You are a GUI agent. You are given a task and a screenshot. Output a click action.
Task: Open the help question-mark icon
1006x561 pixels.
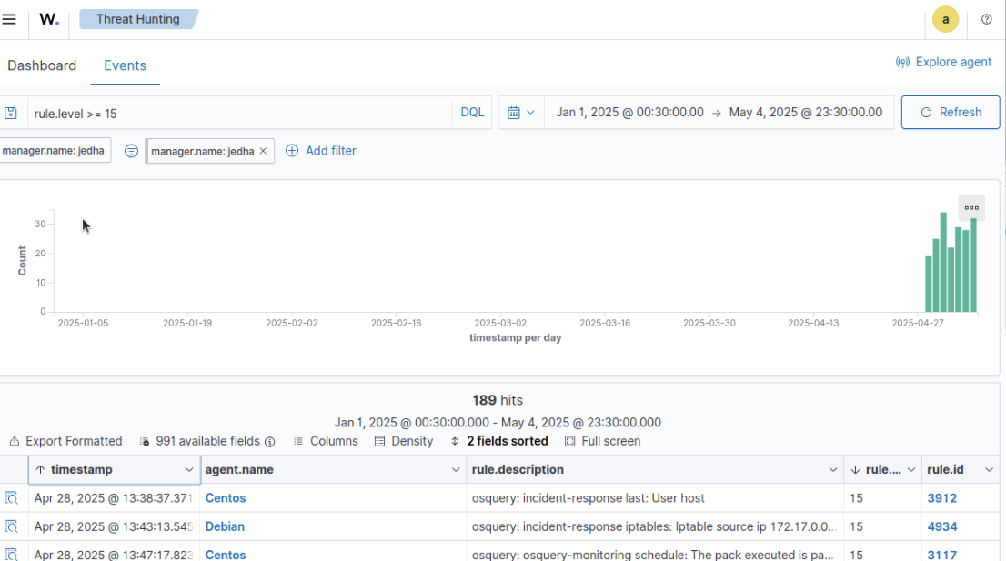(x=986, y=19)
